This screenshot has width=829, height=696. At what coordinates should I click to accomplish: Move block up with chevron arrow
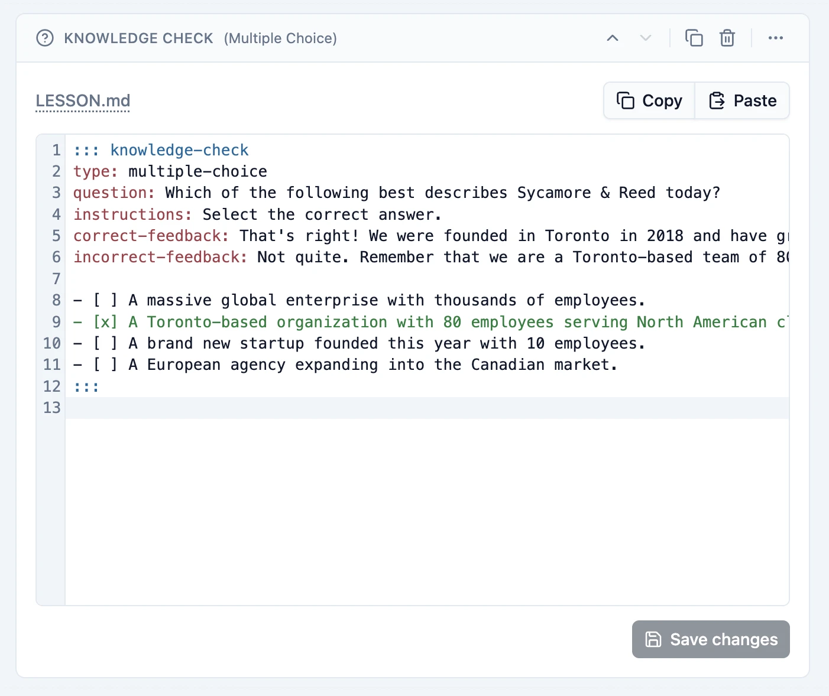[x=613, y=38]
